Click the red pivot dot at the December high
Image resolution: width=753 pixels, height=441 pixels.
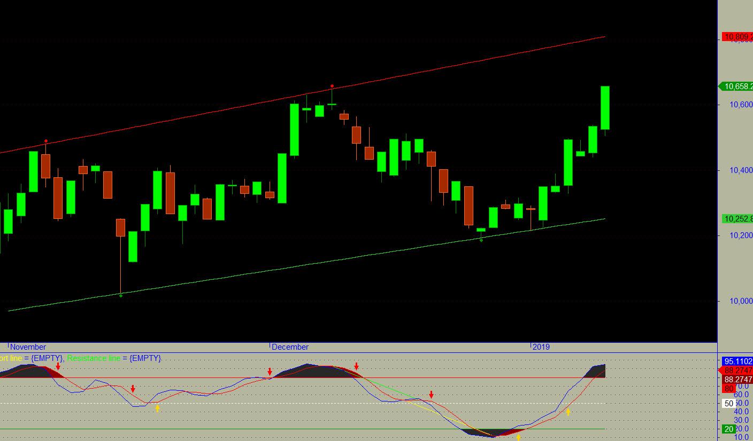(332, 86)
